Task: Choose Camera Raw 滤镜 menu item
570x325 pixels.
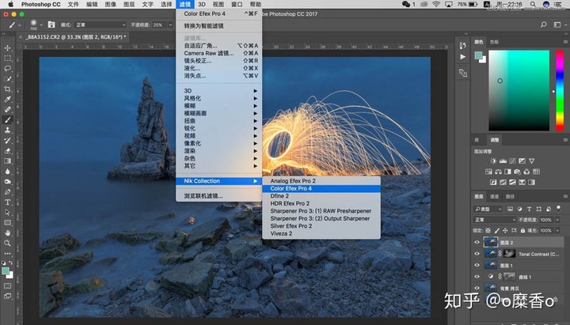Action: pos(218,53)
